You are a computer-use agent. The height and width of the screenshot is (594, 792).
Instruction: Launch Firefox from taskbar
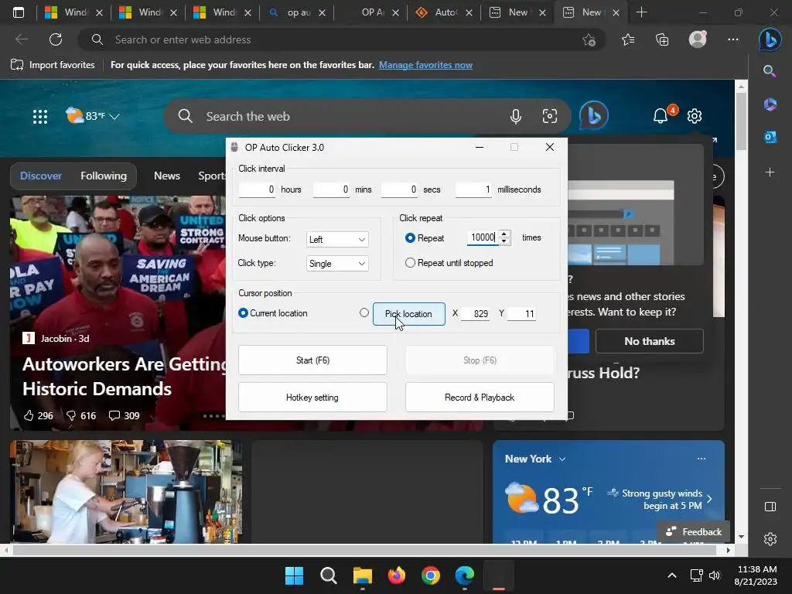coord(397,575)
